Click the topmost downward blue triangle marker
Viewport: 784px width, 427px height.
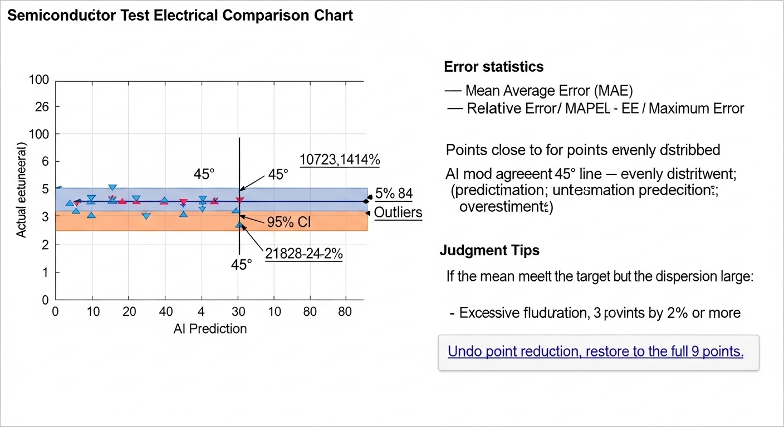pos(112,188)
